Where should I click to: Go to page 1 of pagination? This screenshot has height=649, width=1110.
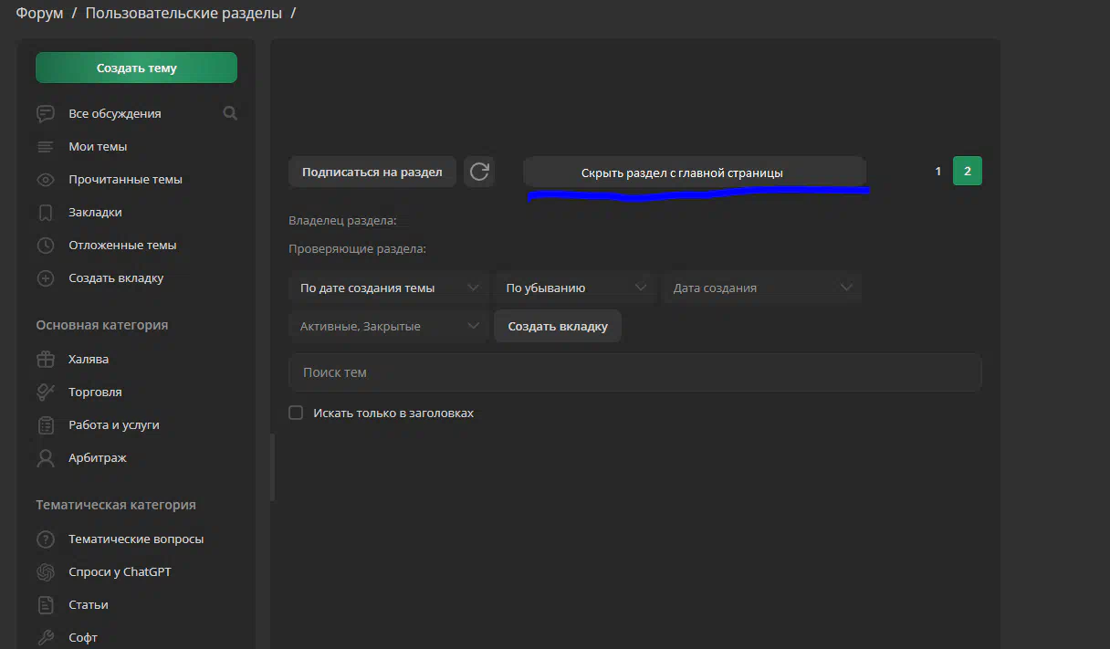(x=937, y=172)
